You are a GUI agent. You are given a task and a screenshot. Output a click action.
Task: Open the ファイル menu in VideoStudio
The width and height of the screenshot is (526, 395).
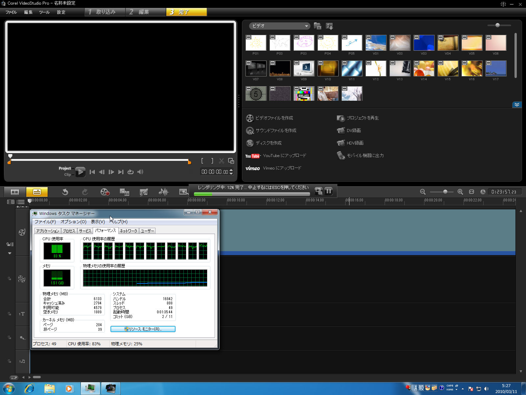[x=11, y=12]
